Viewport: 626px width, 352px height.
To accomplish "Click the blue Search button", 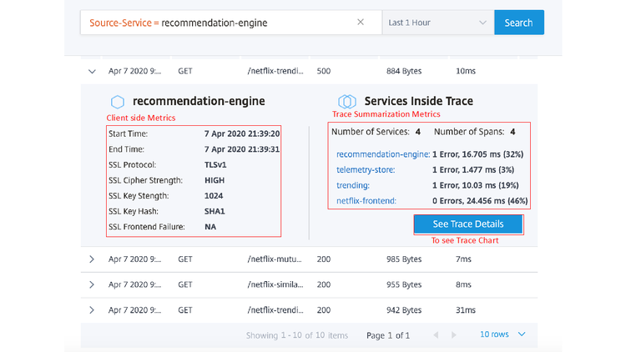I will (519, 23).
